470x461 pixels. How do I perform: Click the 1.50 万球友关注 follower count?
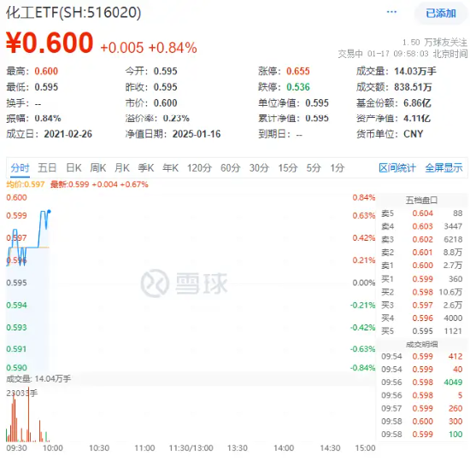point(434,42)
